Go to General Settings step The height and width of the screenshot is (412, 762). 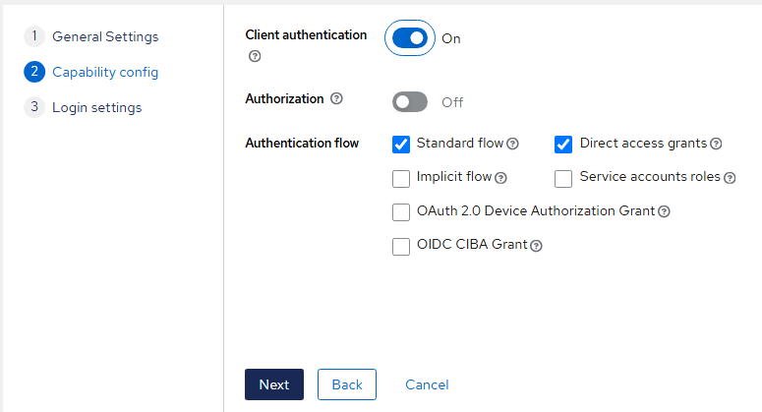point(104,36)
